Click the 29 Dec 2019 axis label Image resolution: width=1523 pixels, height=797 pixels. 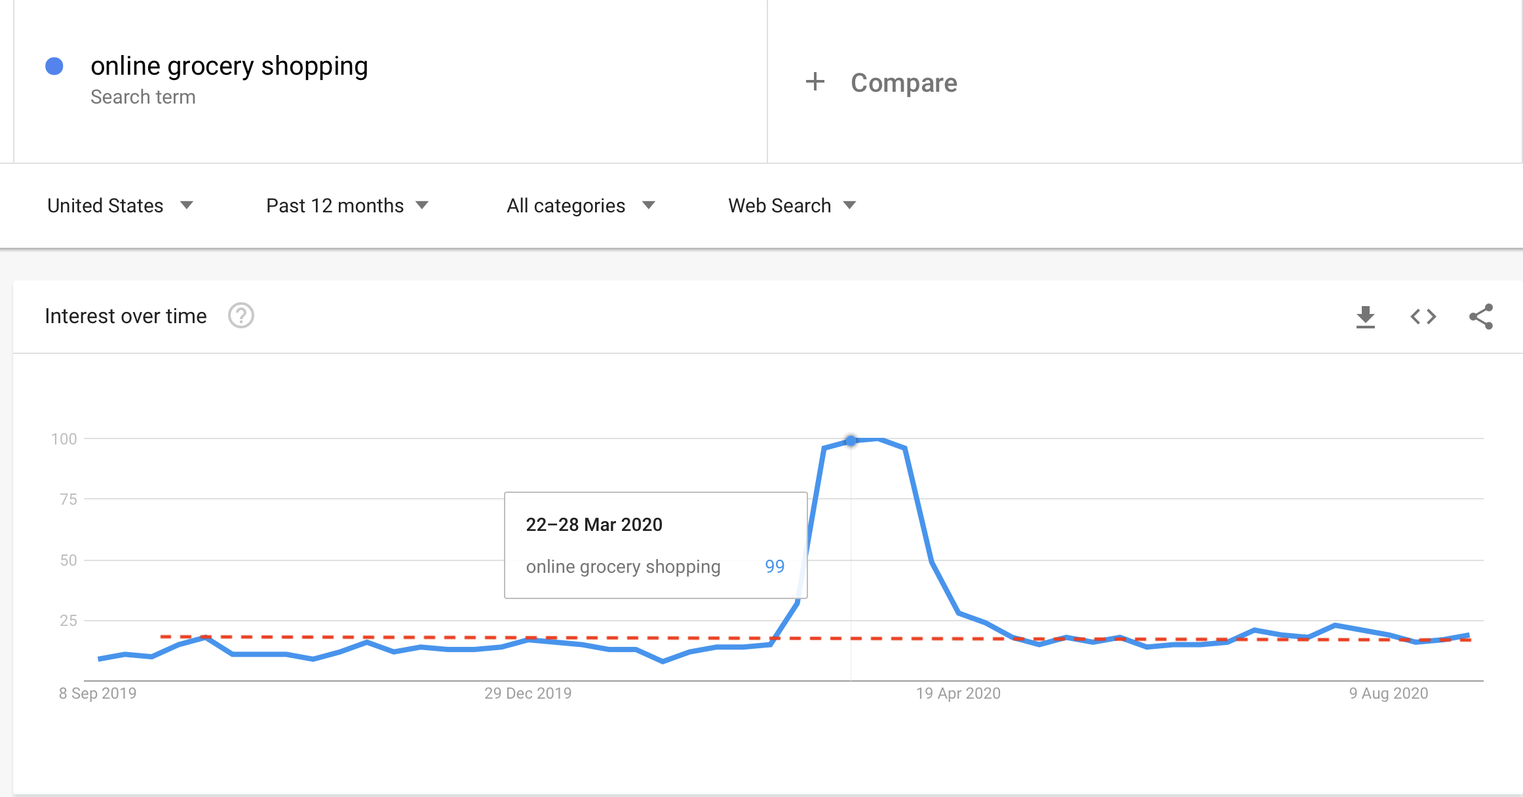pyautogui.click(x=528, y=693)
